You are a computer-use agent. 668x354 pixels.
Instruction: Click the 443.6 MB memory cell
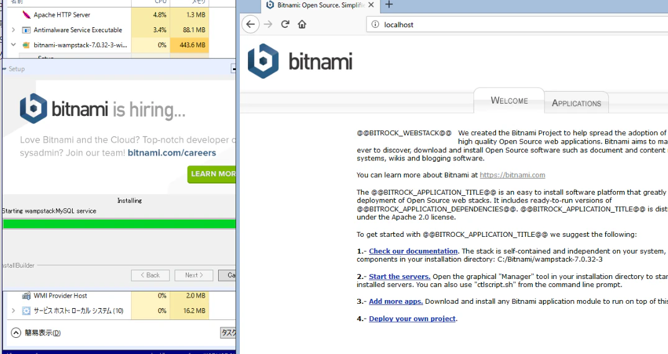tap(189, 45)
